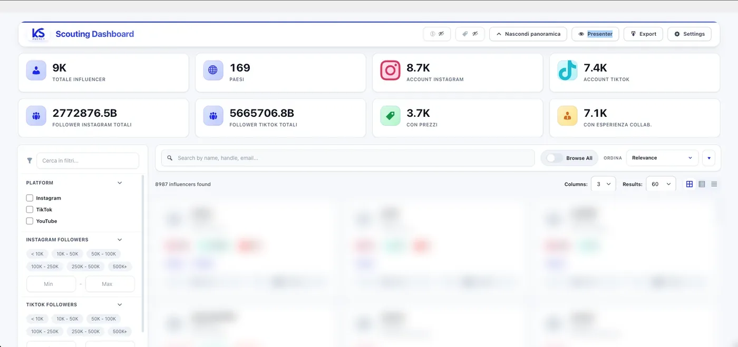Check the YouTube platform checkbox
The width and height of the screenshot is (738, 347).
[30, 221]
